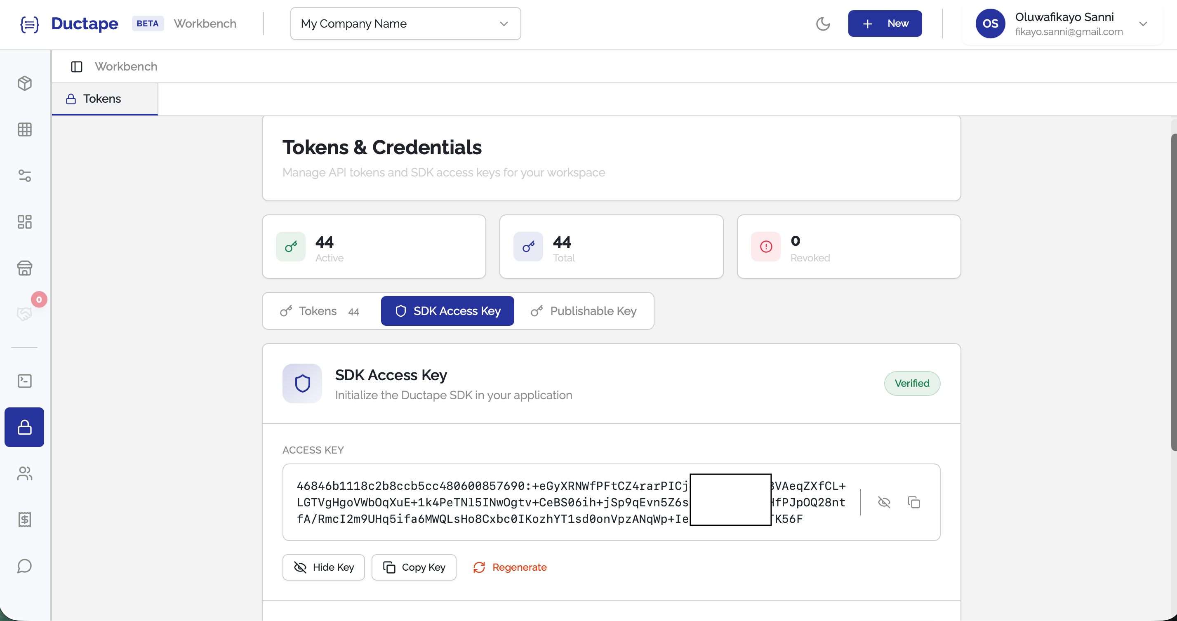Switch to the Publishable Key tab
The height and width of the screenshot is (621, 1177).
pyautogui.click(x=584, y=311)
